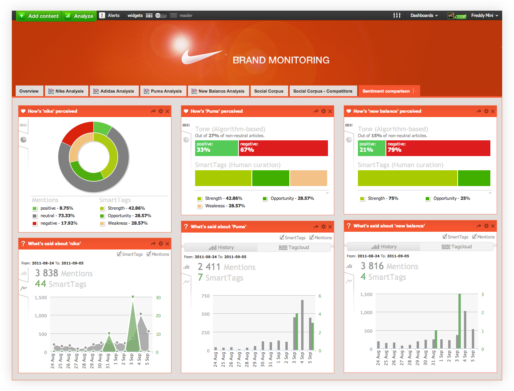Screen dimensions: 514x391
Task: Select History tab in new balance widget
Action: tap(384, 247)
